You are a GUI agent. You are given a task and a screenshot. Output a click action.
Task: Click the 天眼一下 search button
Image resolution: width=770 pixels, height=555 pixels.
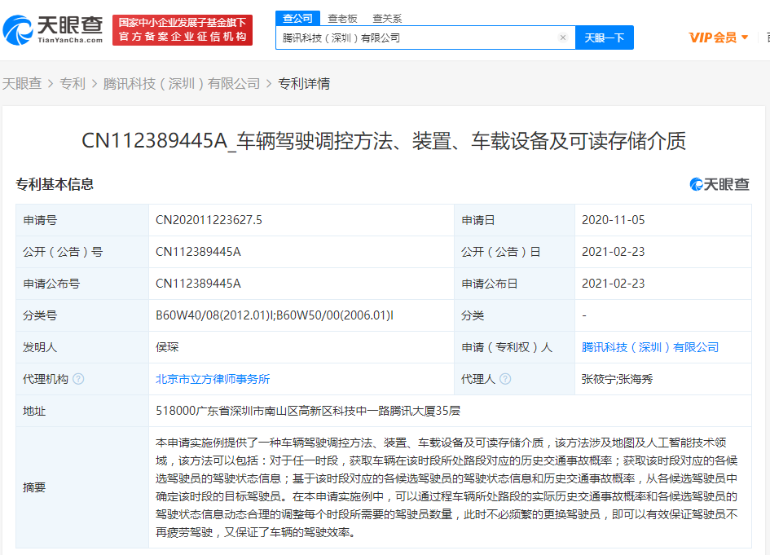(x=604, y=37)
